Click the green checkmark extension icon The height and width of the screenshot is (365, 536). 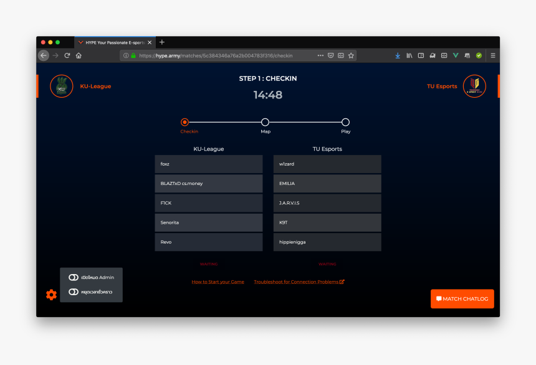click(479, 55)
